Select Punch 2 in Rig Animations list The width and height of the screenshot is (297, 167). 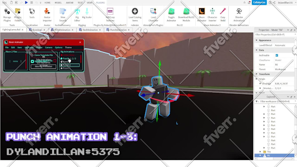point(70,65)
